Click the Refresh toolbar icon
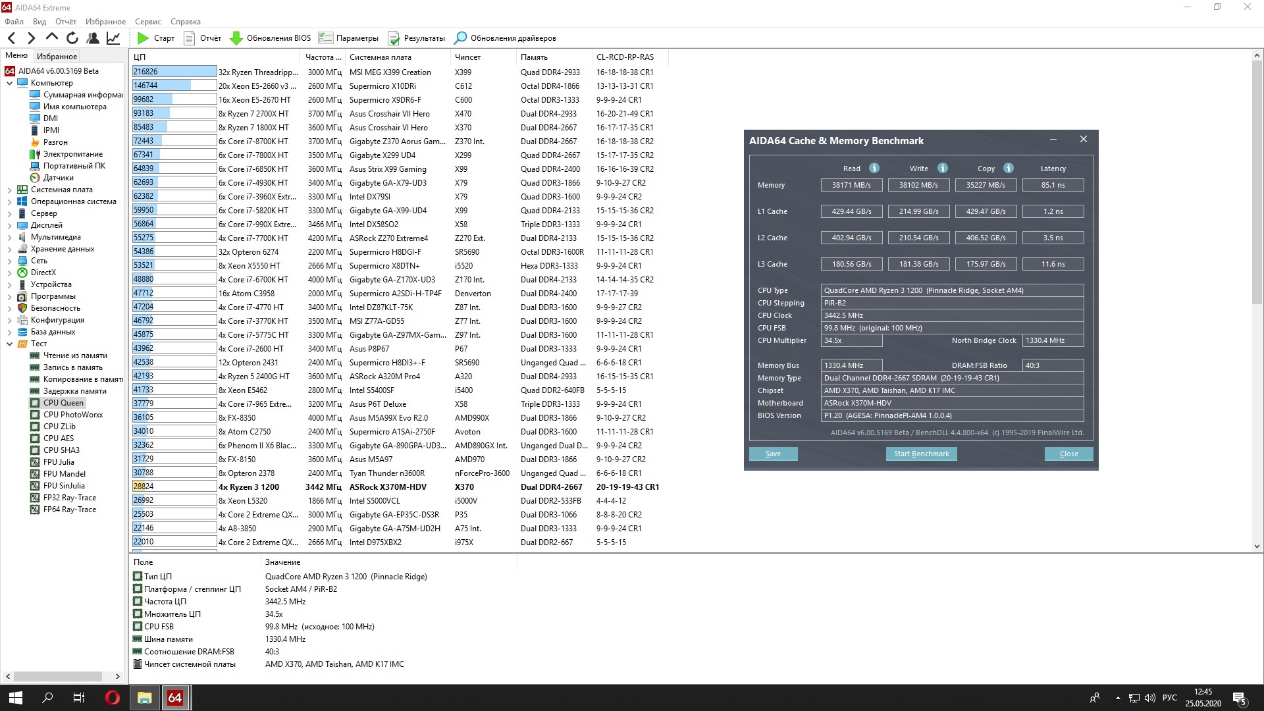The width and height of the screenshot is (1264, 711). [x=72, y=38]
